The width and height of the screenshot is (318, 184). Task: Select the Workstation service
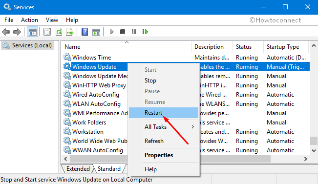click(x=88, y=132)
